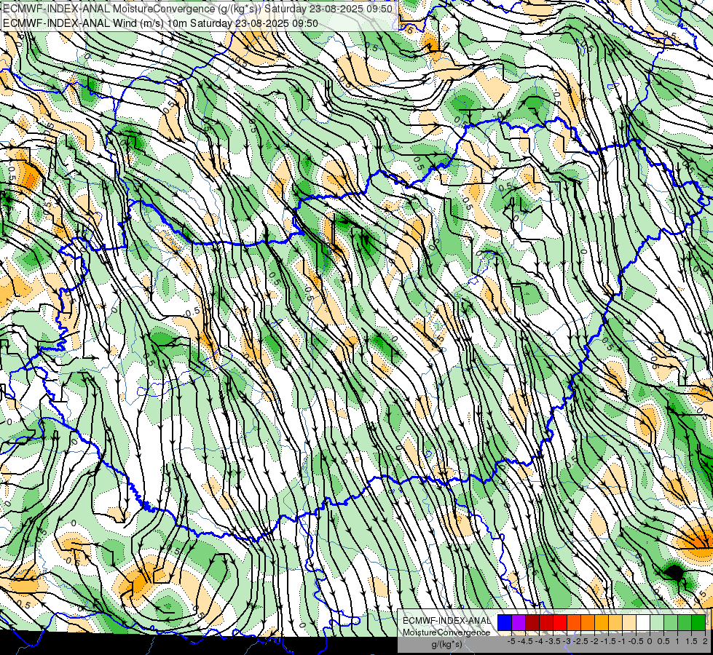Select the dark green swatch between 1.5 and 2

click(x=699, y=622)
